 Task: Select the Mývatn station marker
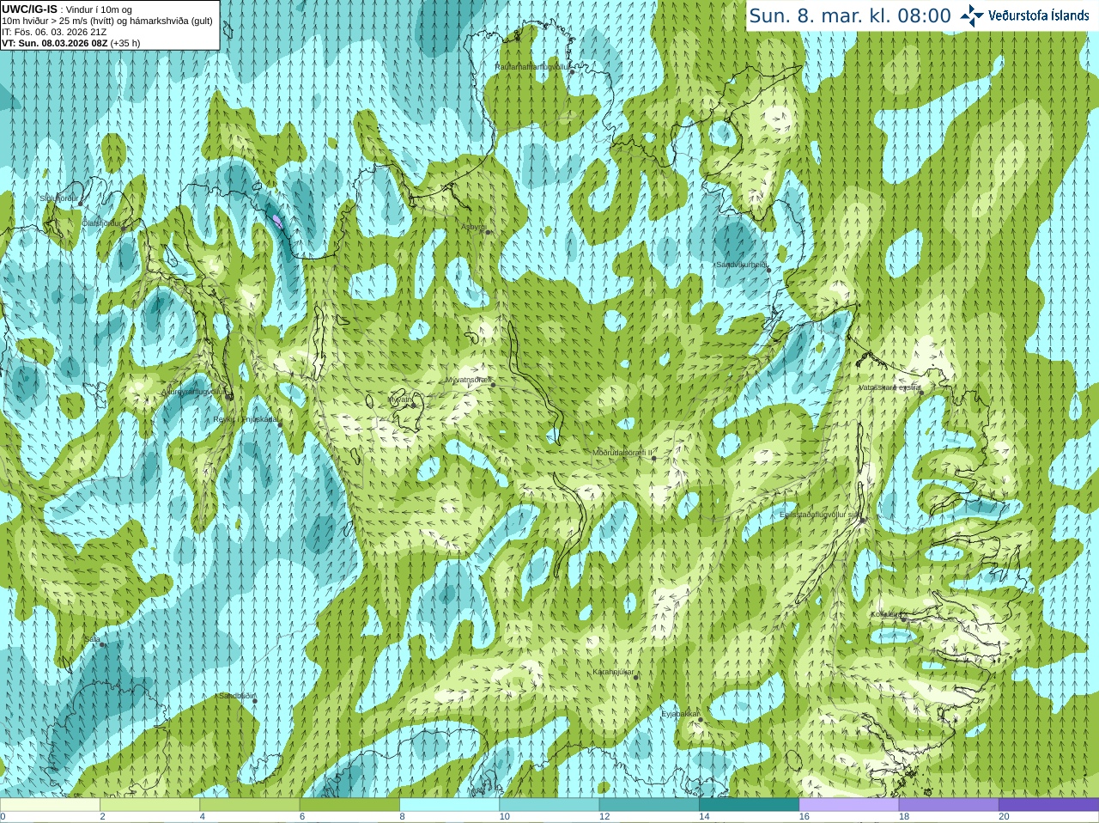coord(413,405)
